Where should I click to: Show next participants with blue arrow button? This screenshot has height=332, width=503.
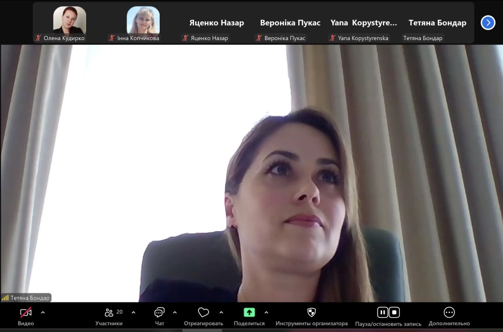click(x=488, y=23)
